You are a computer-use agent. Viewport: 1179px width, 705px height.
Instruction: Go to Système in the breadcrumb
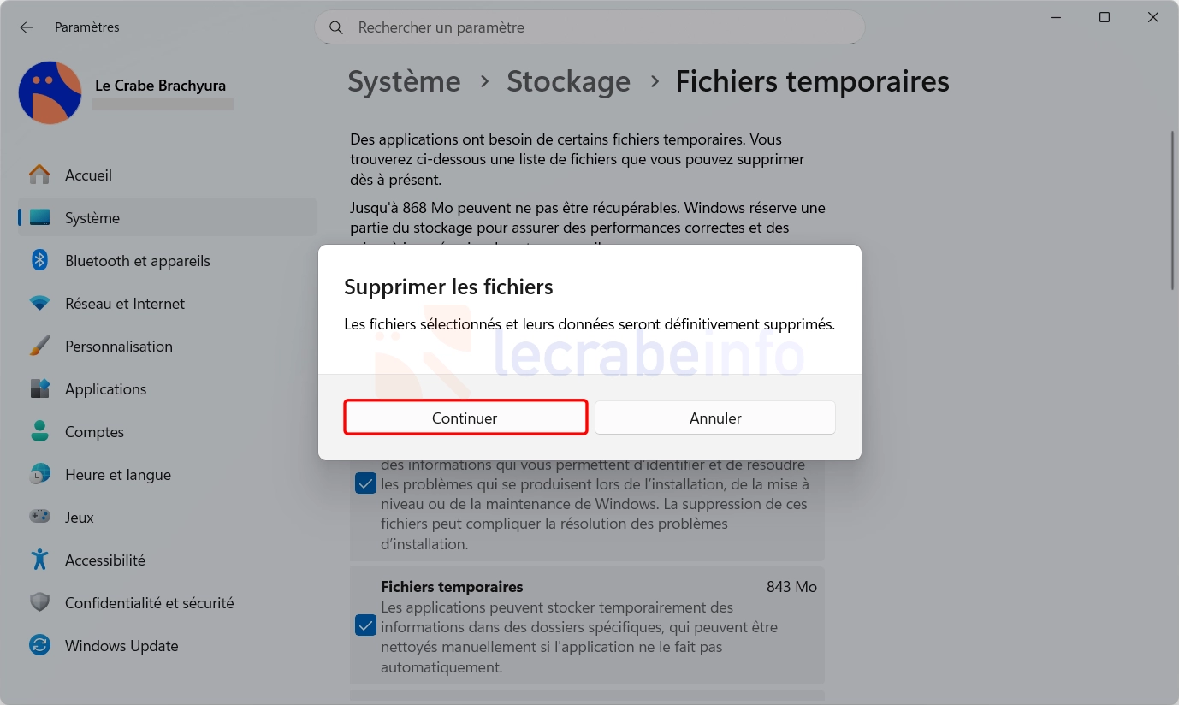[404, 81]
